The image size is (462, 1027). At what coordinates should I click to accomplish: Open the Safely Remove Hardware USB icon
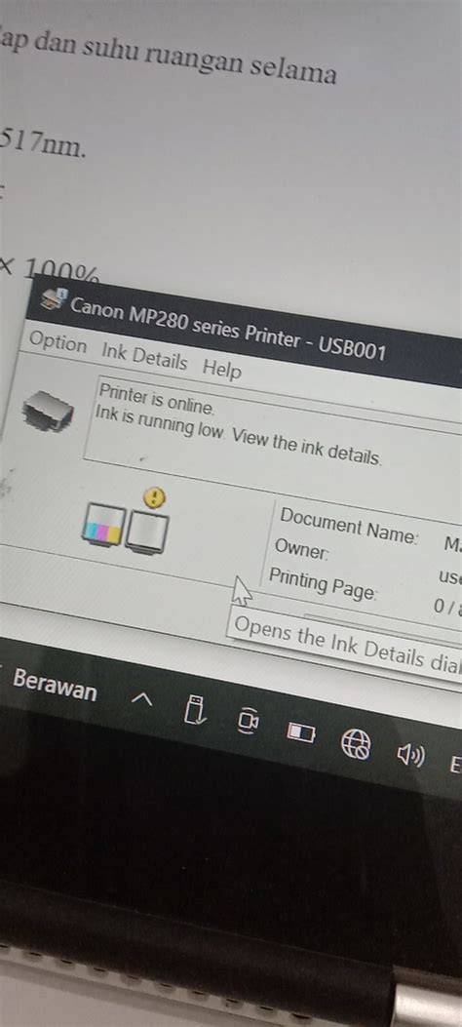click(x=195, y=711)
